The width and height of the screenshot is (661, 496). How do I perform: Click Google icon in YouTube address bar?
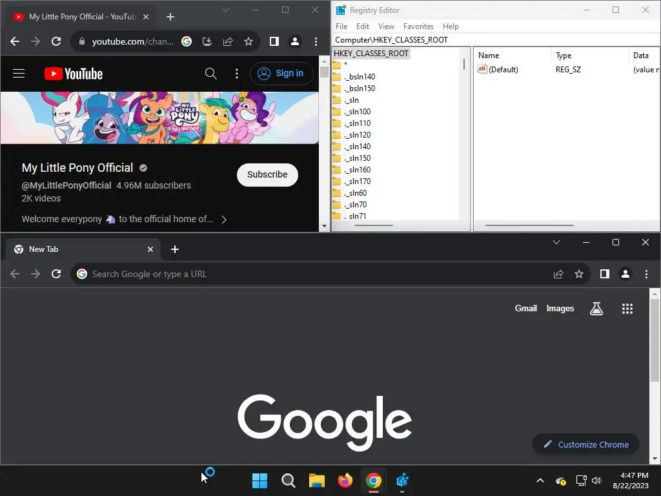click(187, 41)
